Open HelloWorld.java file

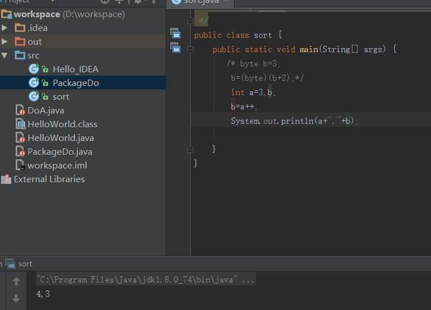(61, 138)
